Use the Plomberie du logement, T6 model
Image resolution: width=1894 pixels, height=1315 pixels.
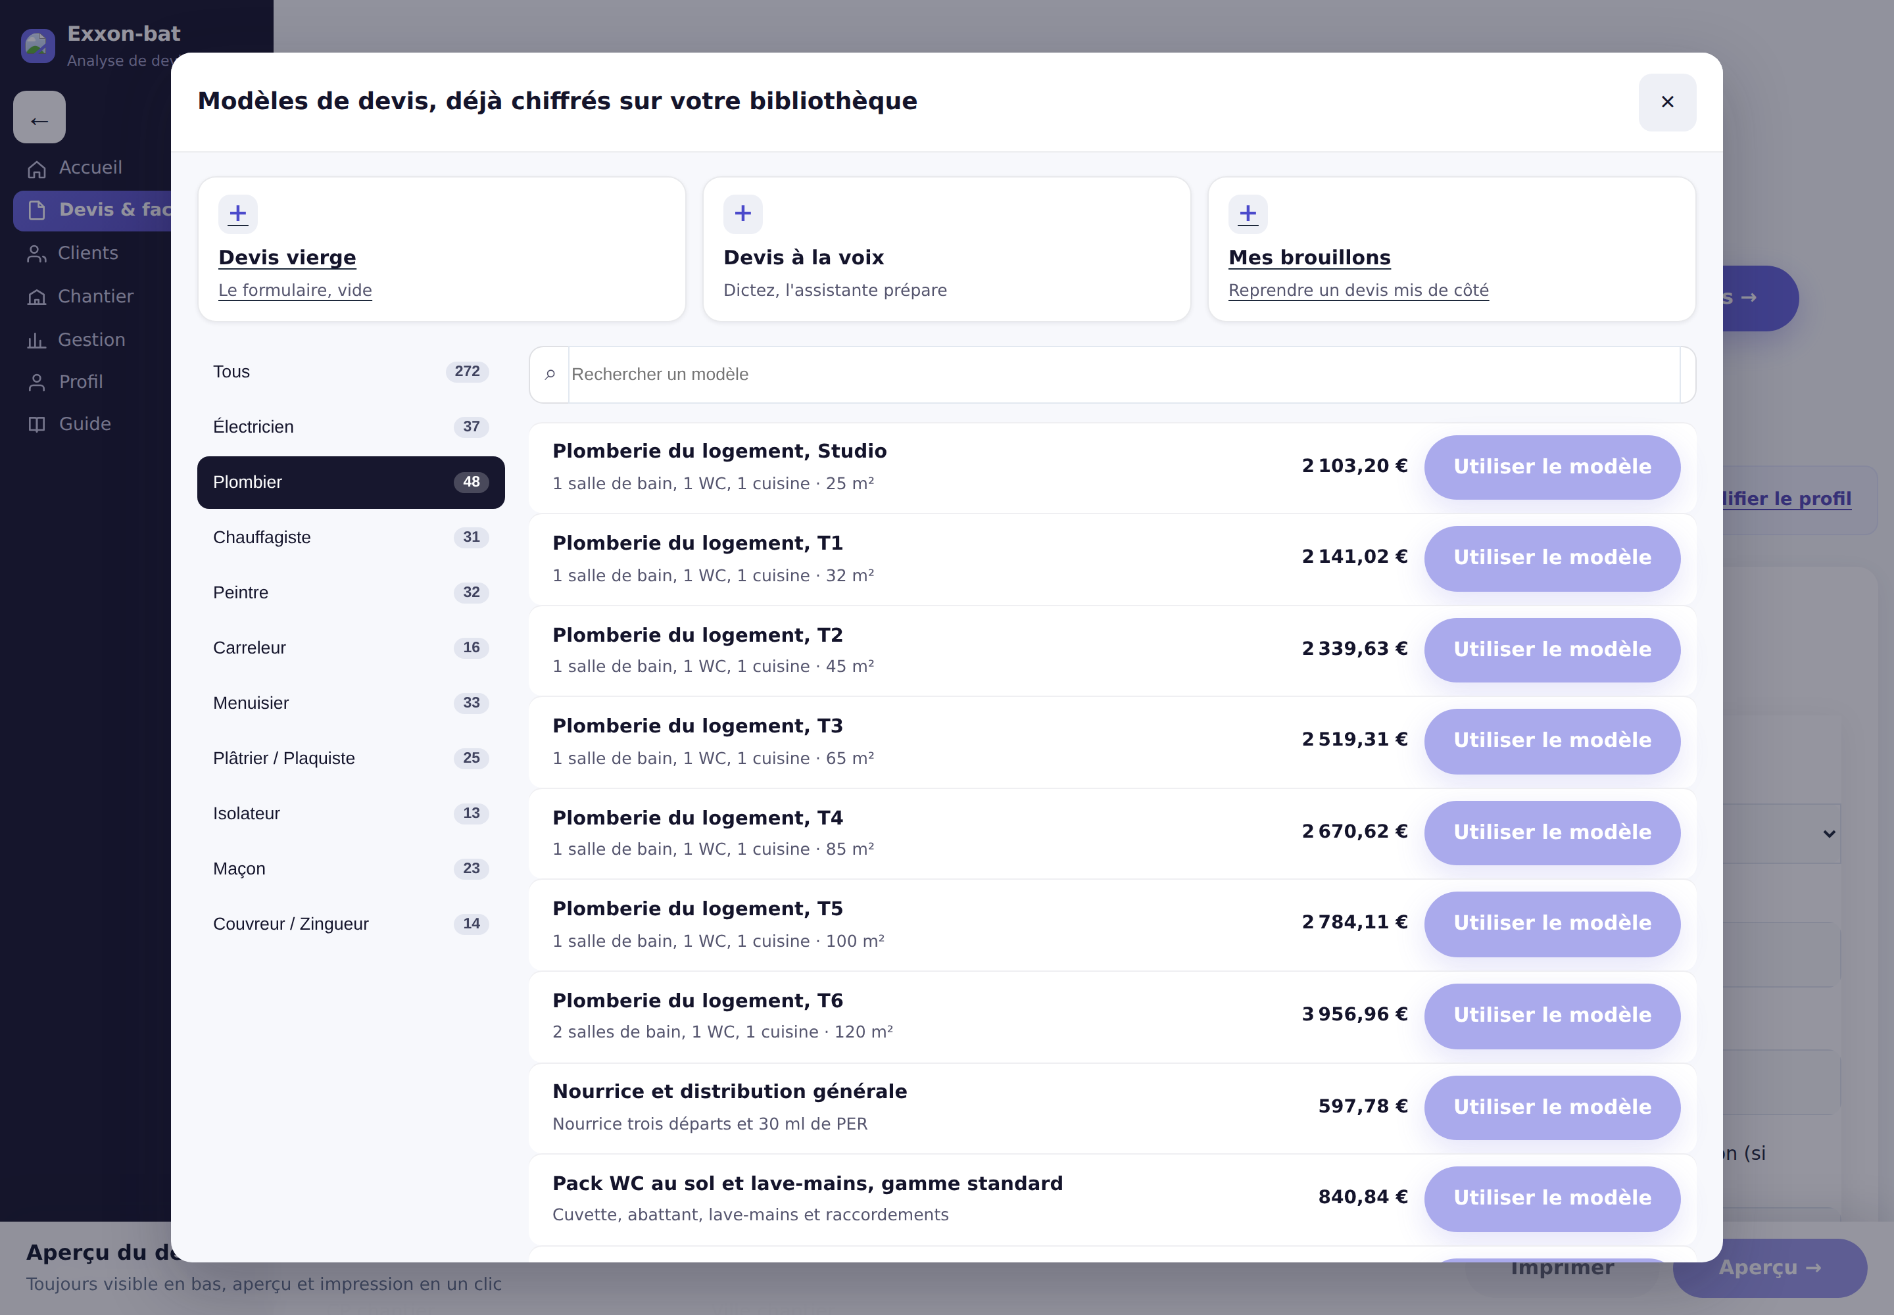[1552, 1016]
